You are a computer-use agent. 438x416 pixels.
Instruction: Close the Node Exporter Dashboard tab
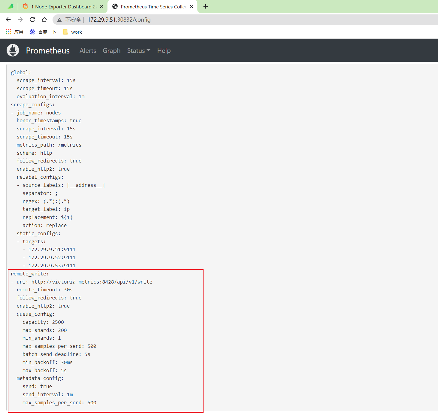(102, 6)
